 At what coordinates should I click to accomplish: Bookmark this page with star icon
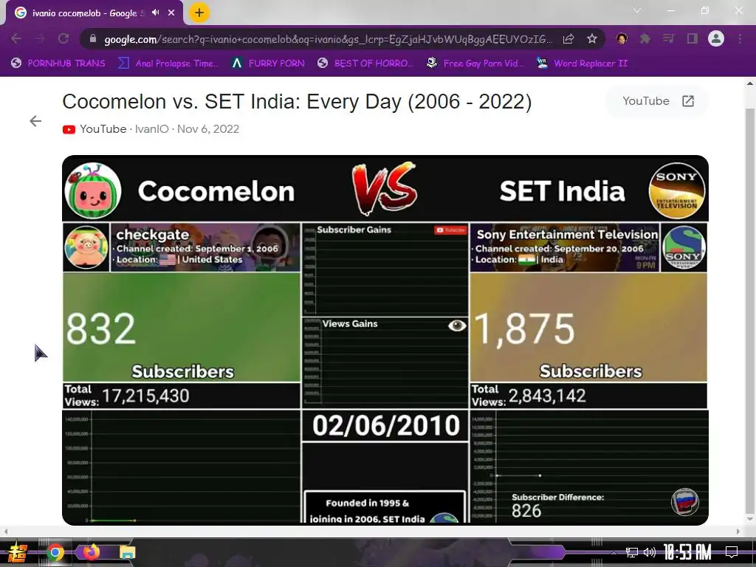[592, 38]
